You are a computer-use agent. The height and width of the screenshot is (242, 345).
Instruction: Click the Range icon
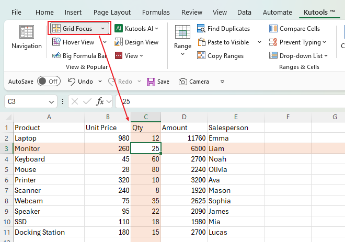[x=182, y=32]
